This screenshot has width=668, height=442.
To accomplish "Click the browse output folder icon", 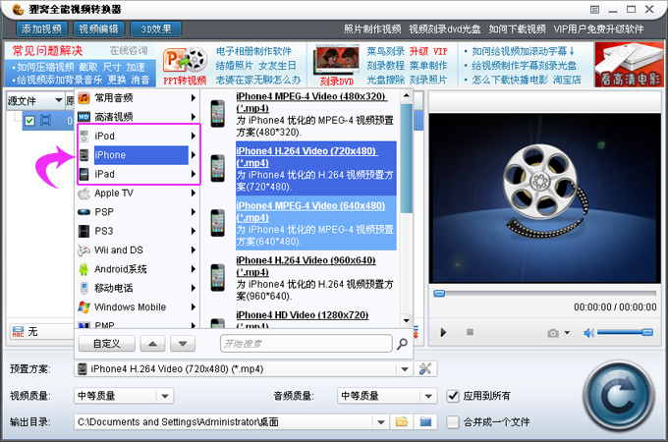I will (402, 422).
